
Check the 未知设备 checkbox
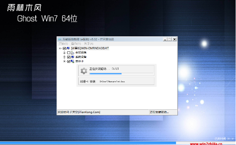(69, 53)
